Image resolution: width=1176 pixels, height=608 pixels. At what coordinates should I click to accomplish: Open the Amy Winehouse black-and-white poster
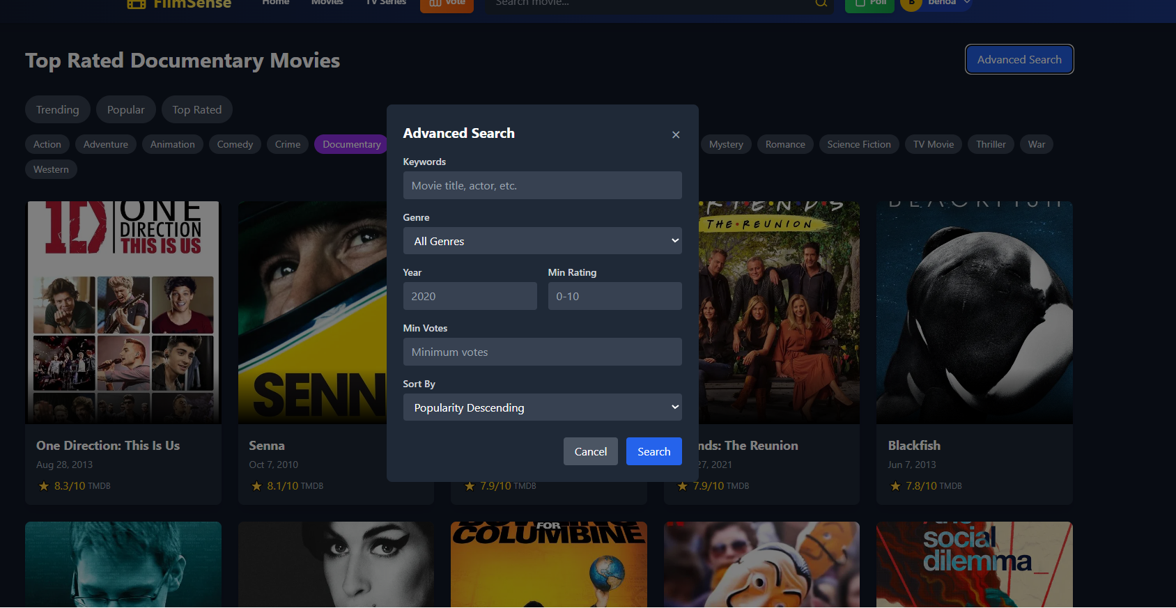tap(336, 565)
